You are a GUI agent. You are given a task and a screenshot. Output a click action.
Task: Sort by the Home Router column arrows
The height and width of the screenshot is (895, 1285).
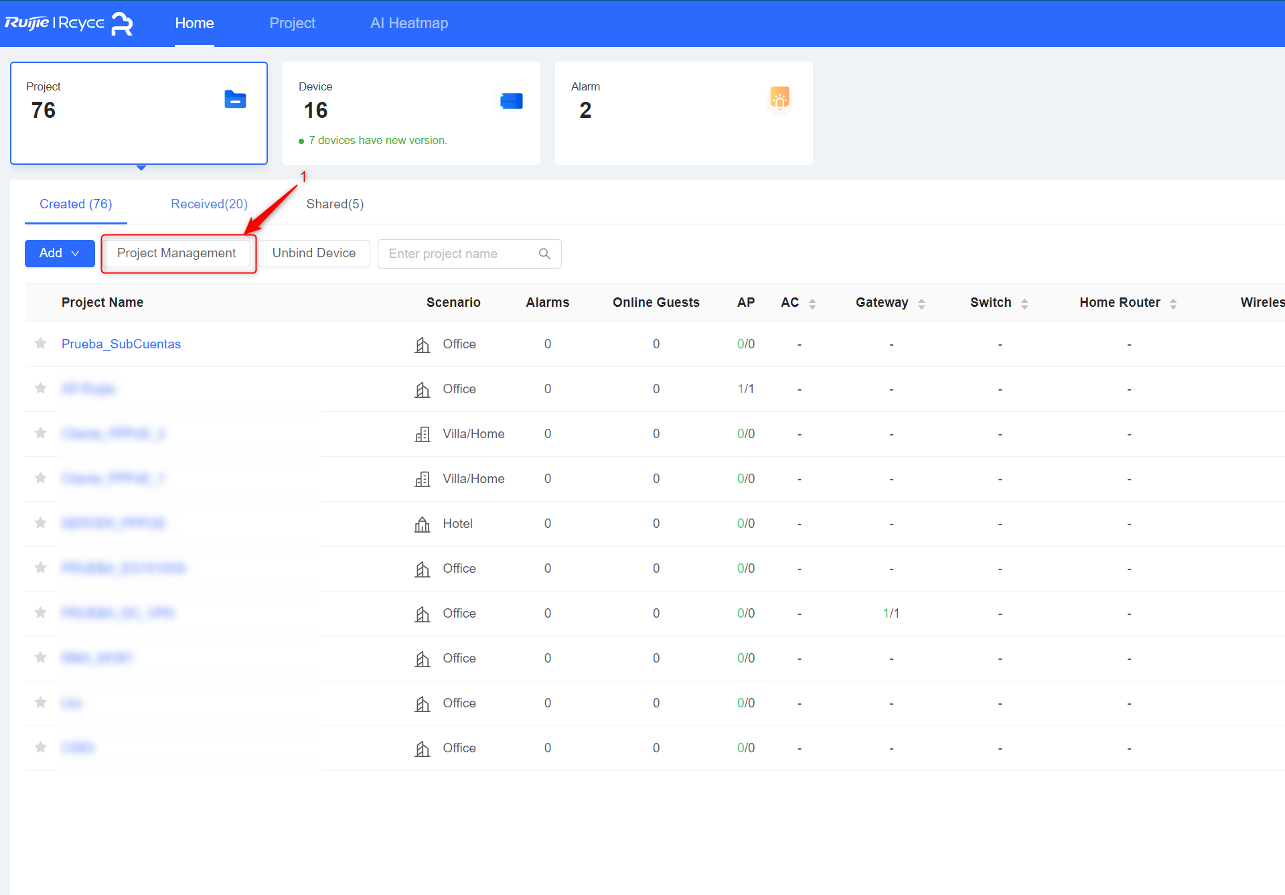[1173, 303]
